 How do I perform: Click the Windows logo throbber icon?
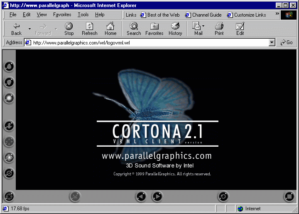coord(289,15)
